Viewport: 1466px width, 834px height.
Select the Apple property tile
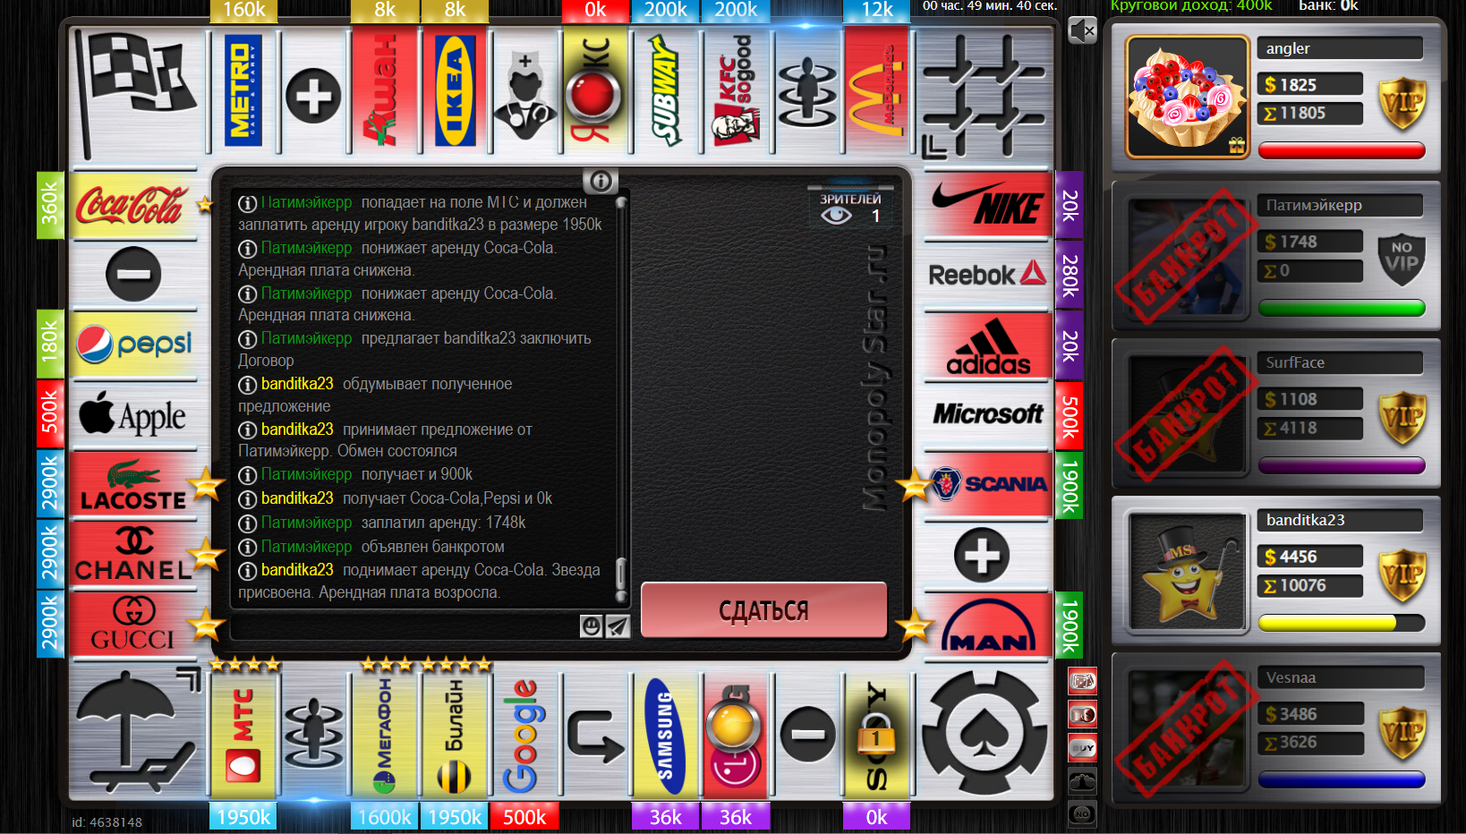pos(133,414)
